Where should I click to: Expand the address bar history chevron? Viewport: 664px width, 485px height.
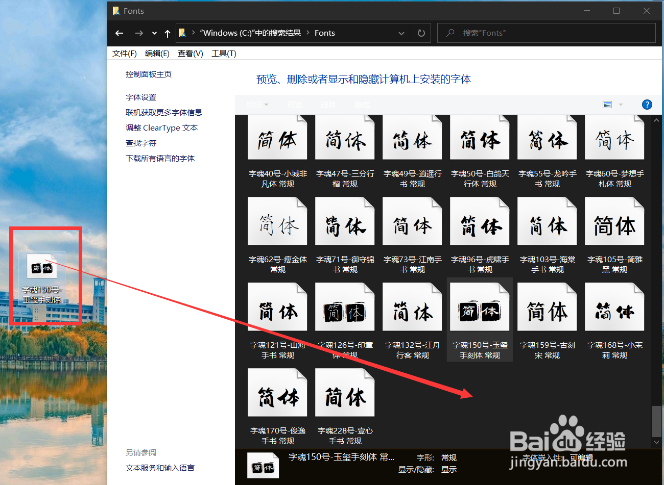click(401, 33)
